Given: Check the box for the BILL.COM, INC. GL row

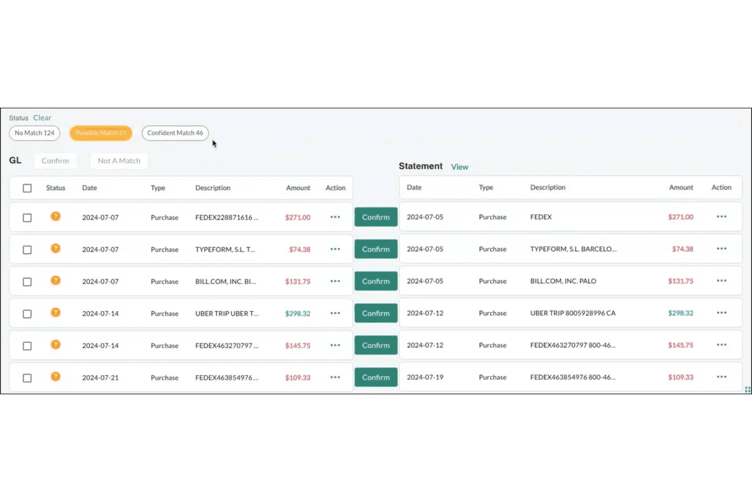Looking at the screenshot, I should (x=27, y=282).
